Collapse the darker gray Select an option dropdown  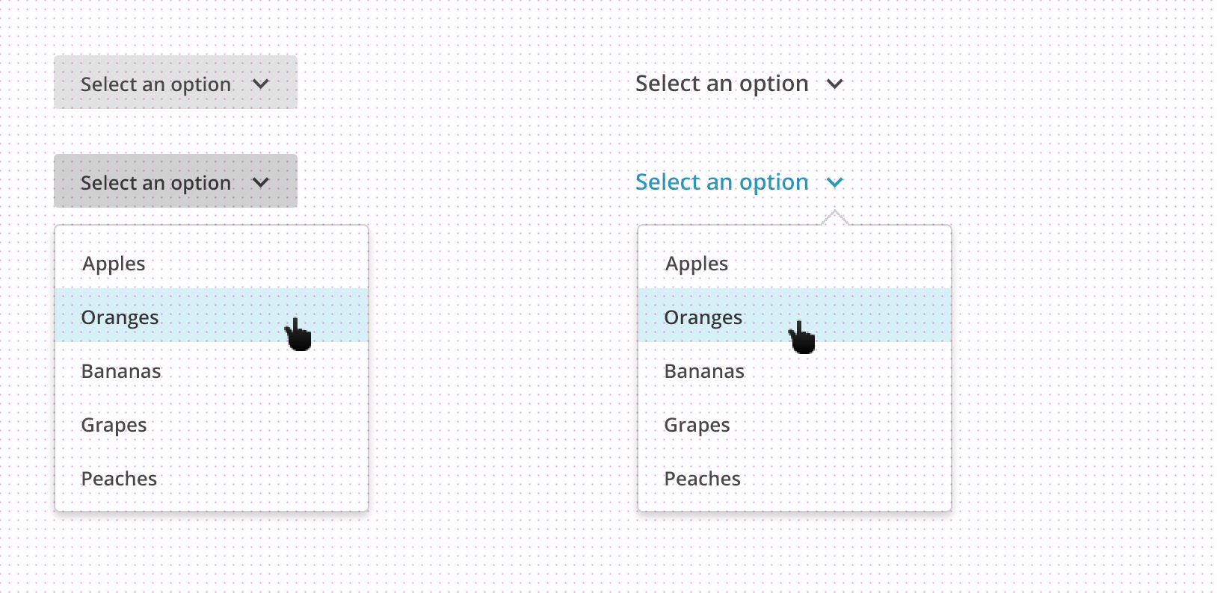click(176, 181)
